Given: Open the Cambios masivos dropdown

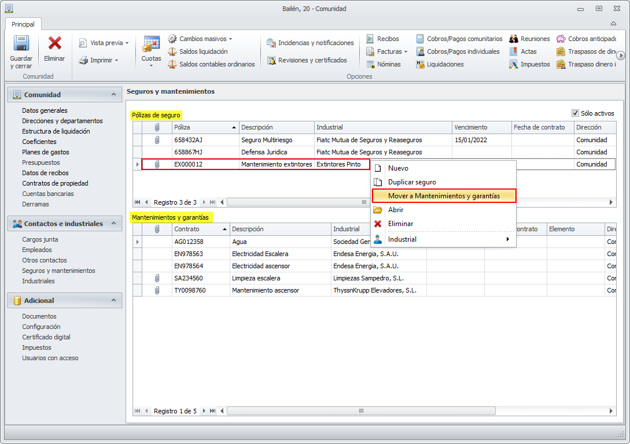Looking at the screenshot, I should [x=230, y=39].
